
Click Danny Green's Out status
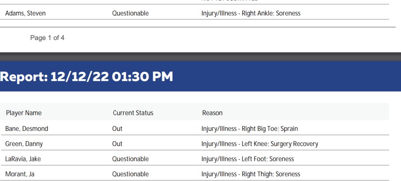(117, 144)
